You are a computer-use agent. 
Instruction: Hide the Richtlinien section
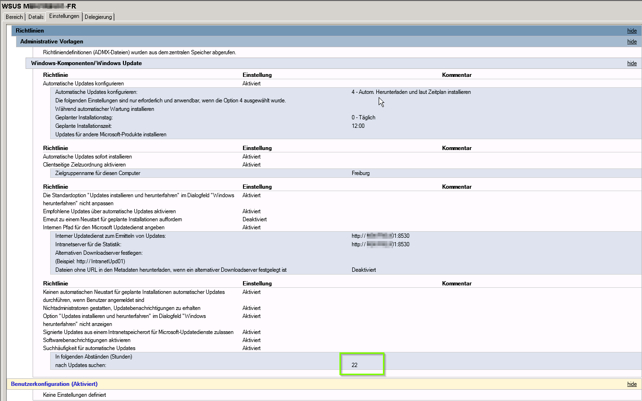pyautogui.click(x=632, y=31)
